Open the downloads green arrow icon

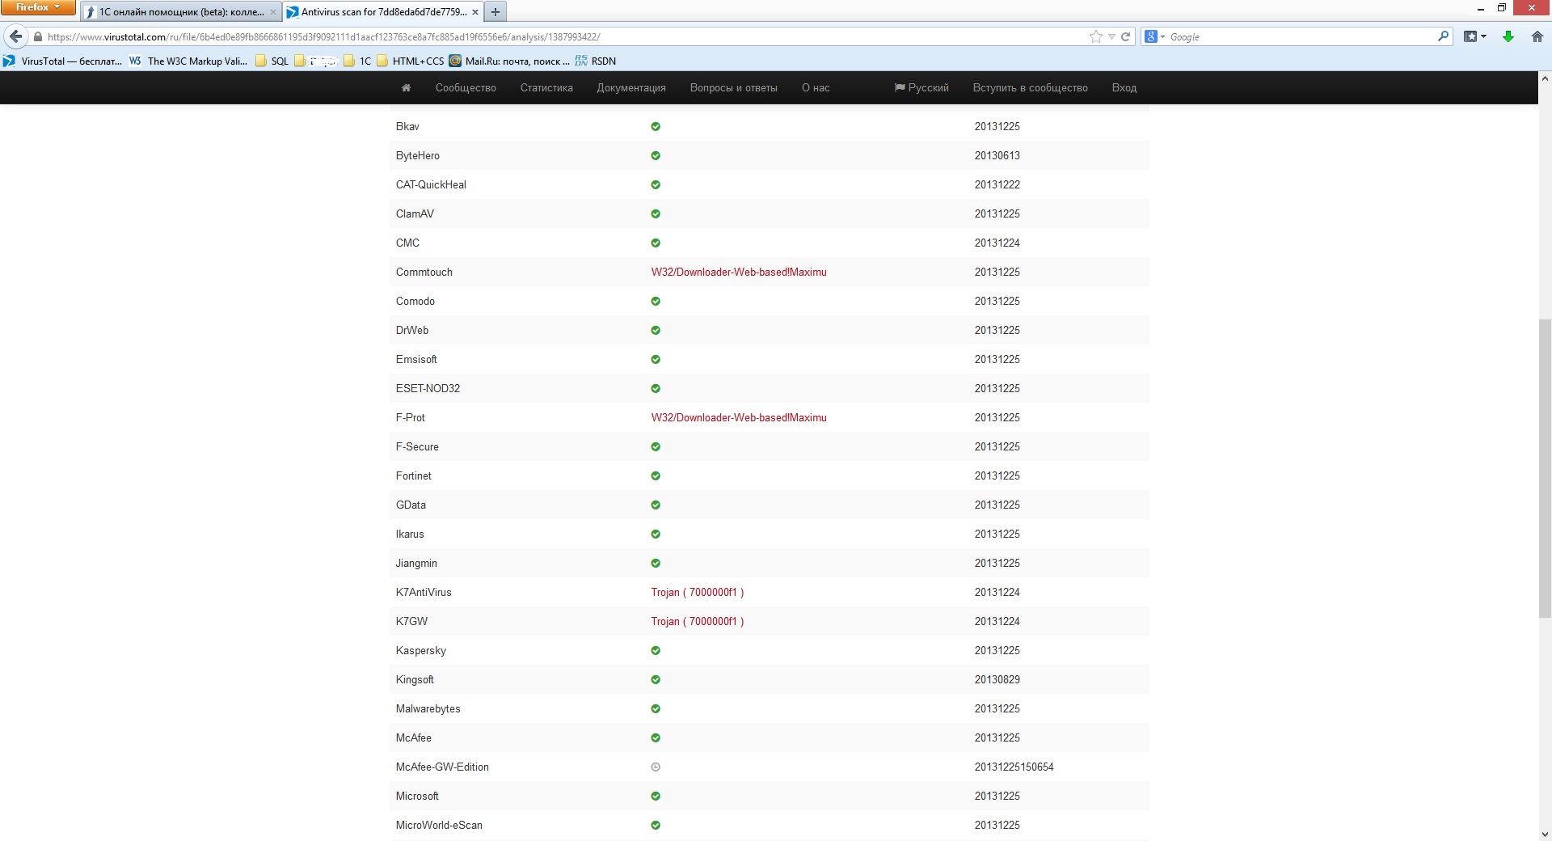1508,36
